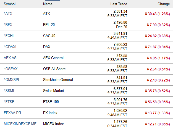Open the ^ATX symbol link
The height and width of the screenshot is (129, 173).
tap(8, 14)
